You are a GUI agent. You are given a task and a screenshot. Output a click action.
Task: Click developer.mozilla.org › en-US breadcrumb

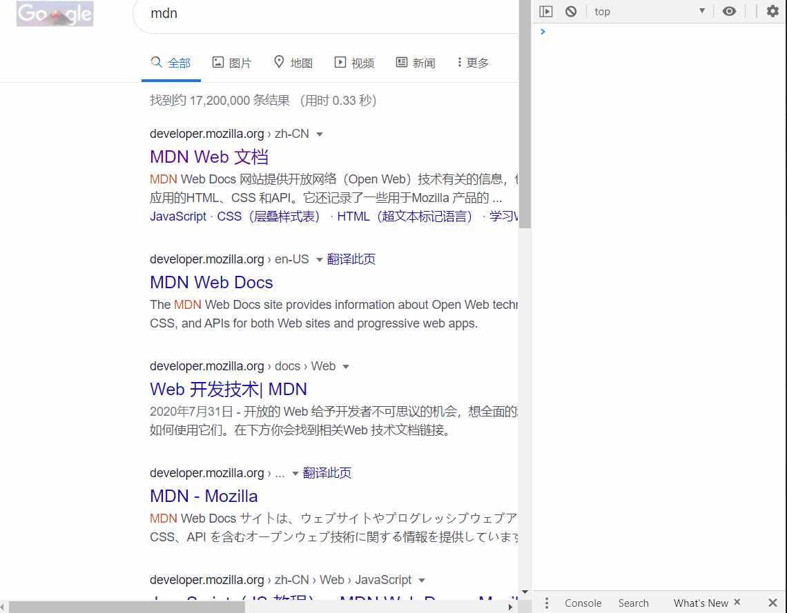click(229, 259)
